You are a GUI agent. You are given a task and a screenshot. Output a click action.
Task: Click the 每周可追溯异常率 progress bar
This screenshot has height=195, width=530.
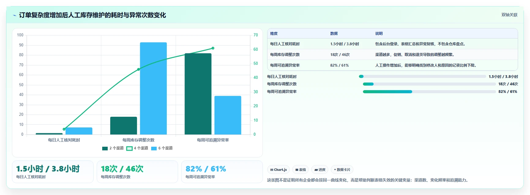click(x=429, y=92)
